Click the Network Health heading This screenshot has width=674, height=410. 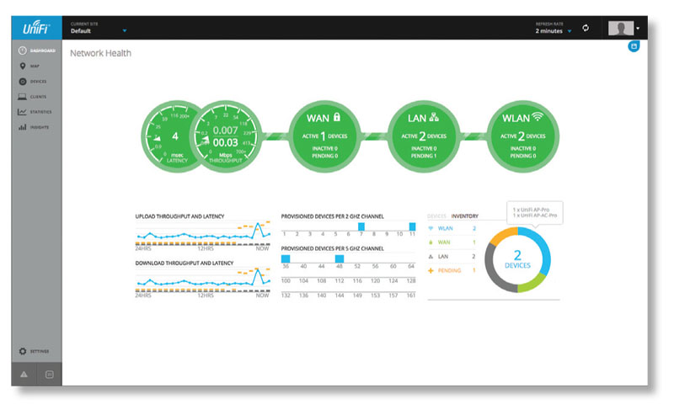click(x=100, y=53)
